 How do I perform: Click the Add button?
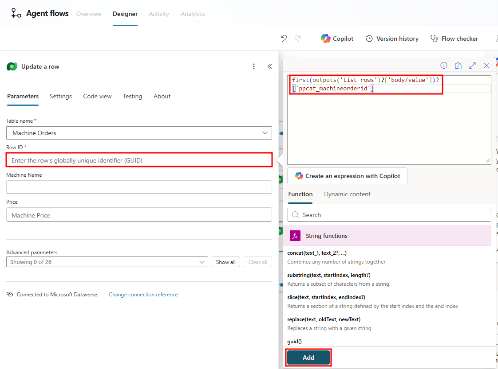[308, 357]
